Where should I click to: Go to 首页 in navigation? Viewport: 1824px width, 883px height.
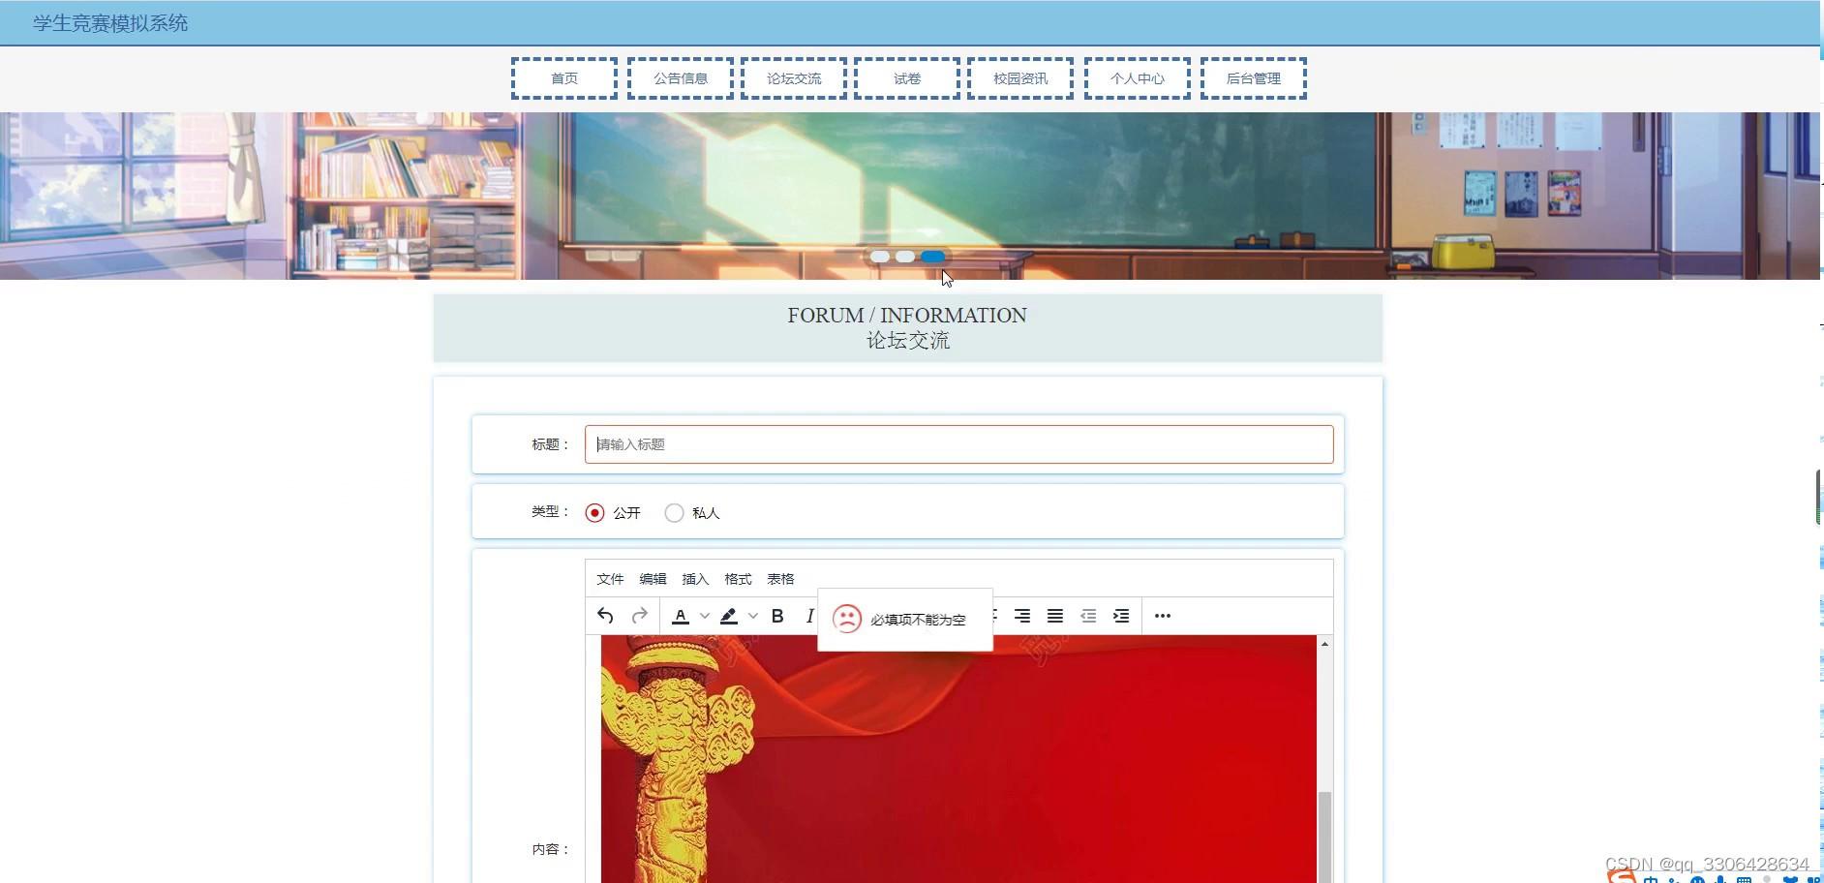(564, 78)
